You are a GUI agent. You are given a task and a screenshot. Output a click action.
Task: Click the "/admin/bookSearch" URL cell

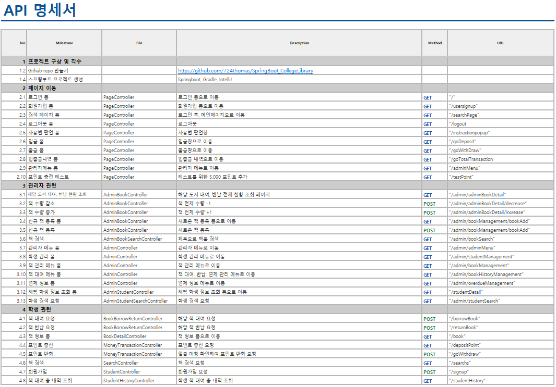tap(500, 239)
